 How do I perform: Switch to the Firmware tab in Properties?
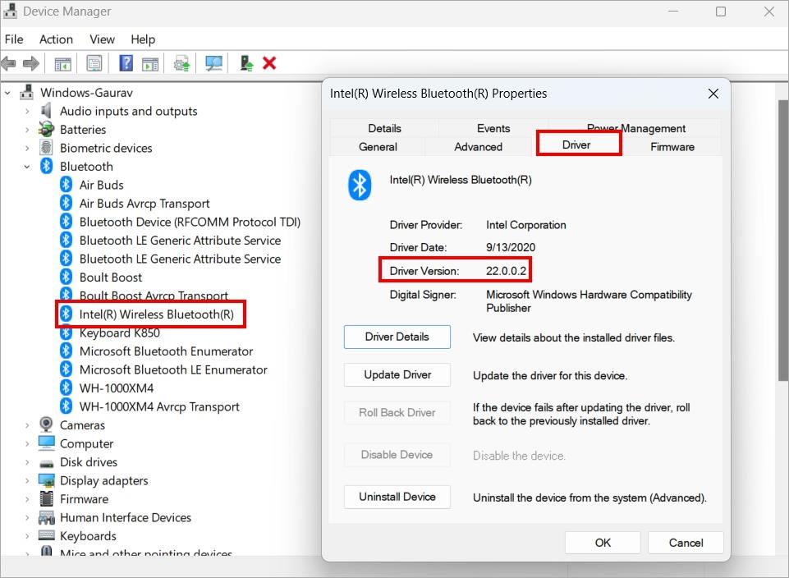click(x=672, y=147)
